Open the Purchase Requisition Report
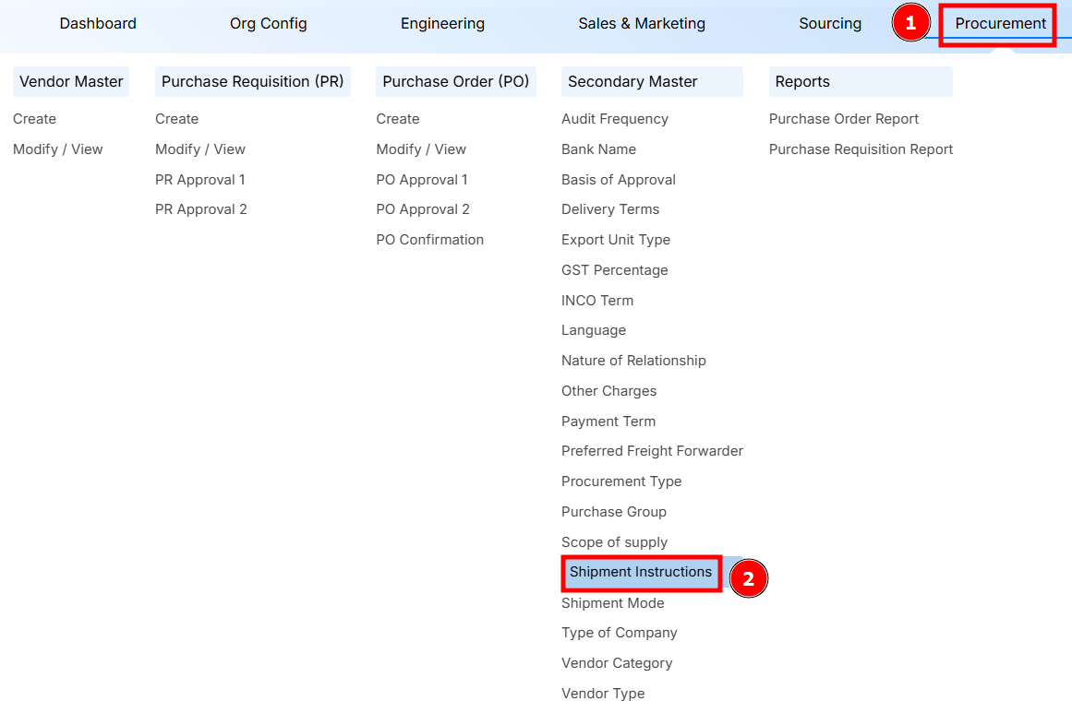The height and width of the screenshot is (713, 1072). [x=861, y=149]
